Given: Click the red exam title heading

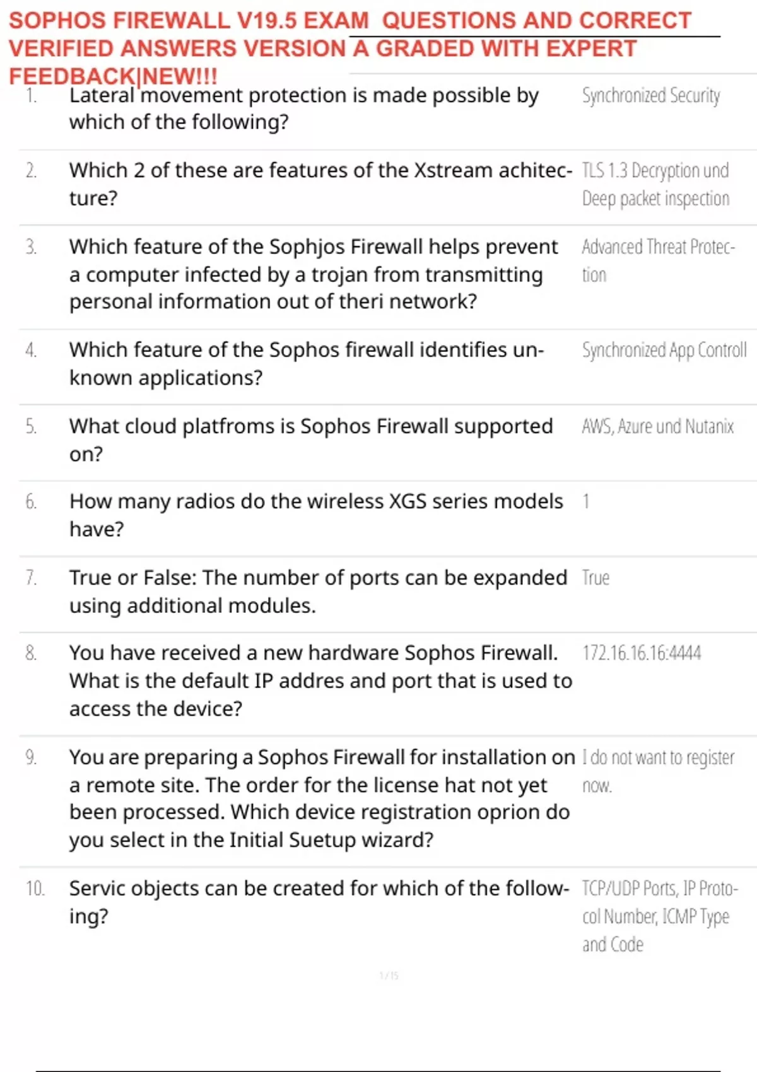Looking at the screenshot, I should [350, 48].
